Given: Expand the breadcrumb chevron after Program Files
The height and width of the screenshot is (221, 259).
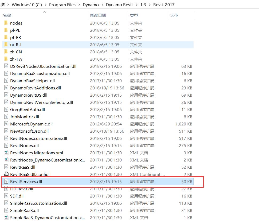Looking at the screenshot, I should [x=79, y=5].
